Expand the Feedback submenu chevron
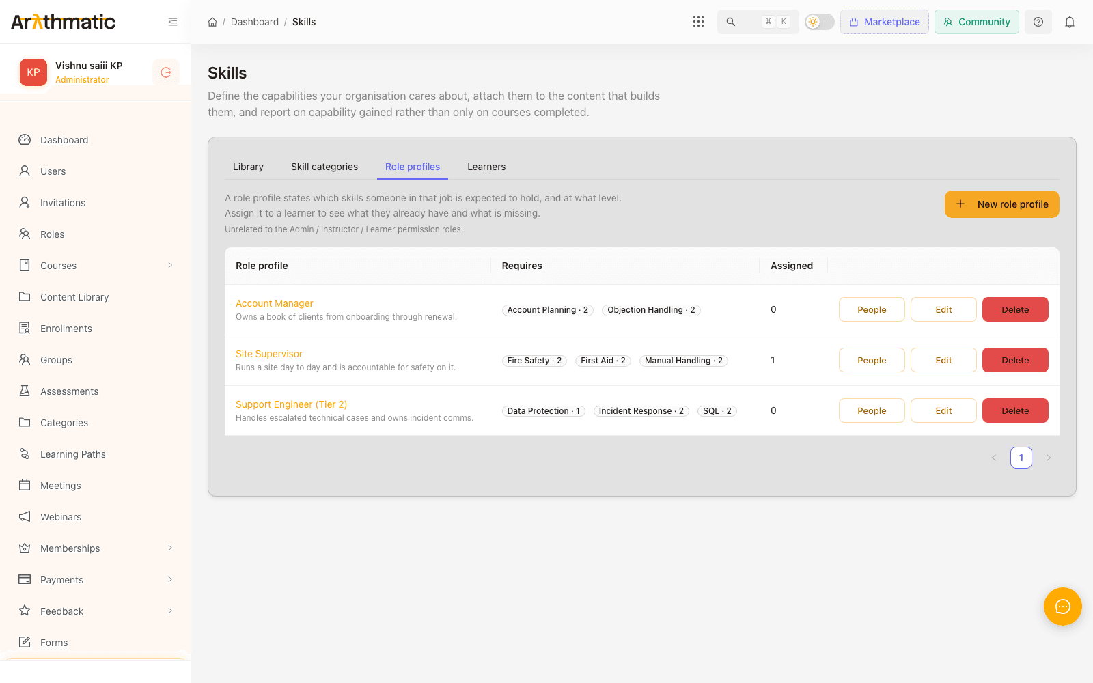The width and height of the screenshot is (1093, 683). (x=170, y=611)
